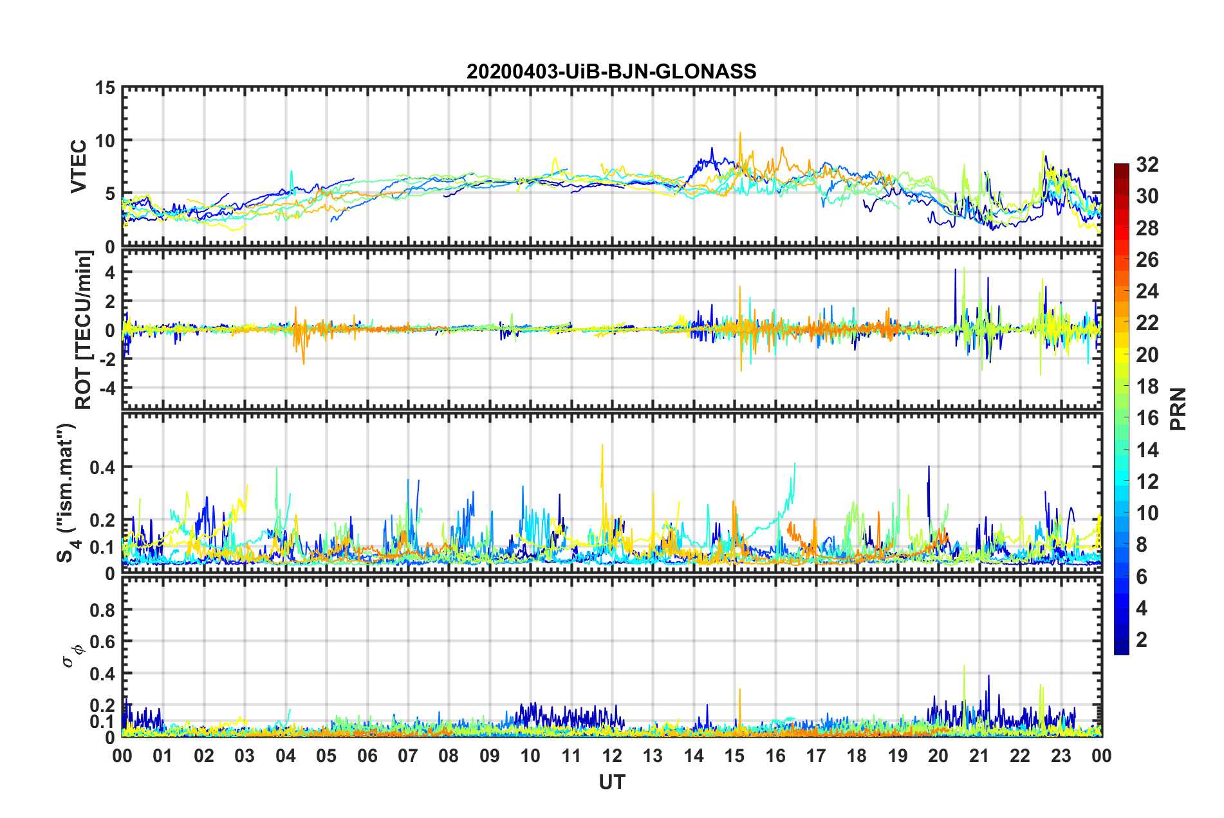Screen dimensions: 1224x818
Task: Click sigma-phi axis tick label "0.8"
Action: (103, 610)
